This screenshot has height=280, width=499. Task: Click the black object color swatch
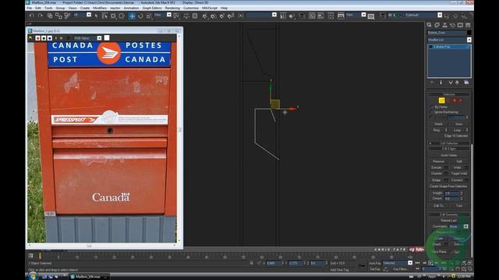469,33
